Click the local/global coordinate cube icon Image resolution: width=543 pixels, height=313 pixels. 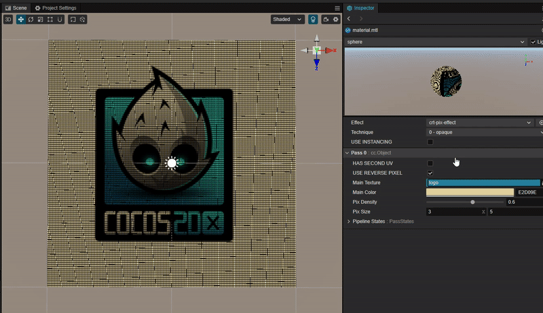[82, 20]
